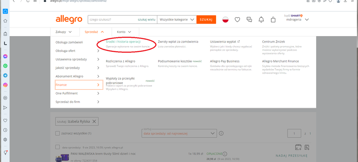The height and width of the screenshot is (162, 358).
Task: Open sidebar settings gear
Action: [x=5, y=139]
